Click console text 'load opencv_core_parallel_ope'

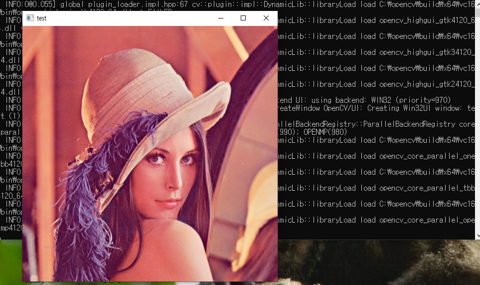coord(418,220)
